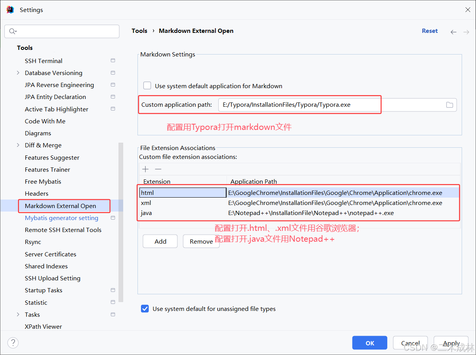This screenshot has width=476, height=355.
Task: Uncheck Use system default for unassigned file types
Action: pos(145,309)
